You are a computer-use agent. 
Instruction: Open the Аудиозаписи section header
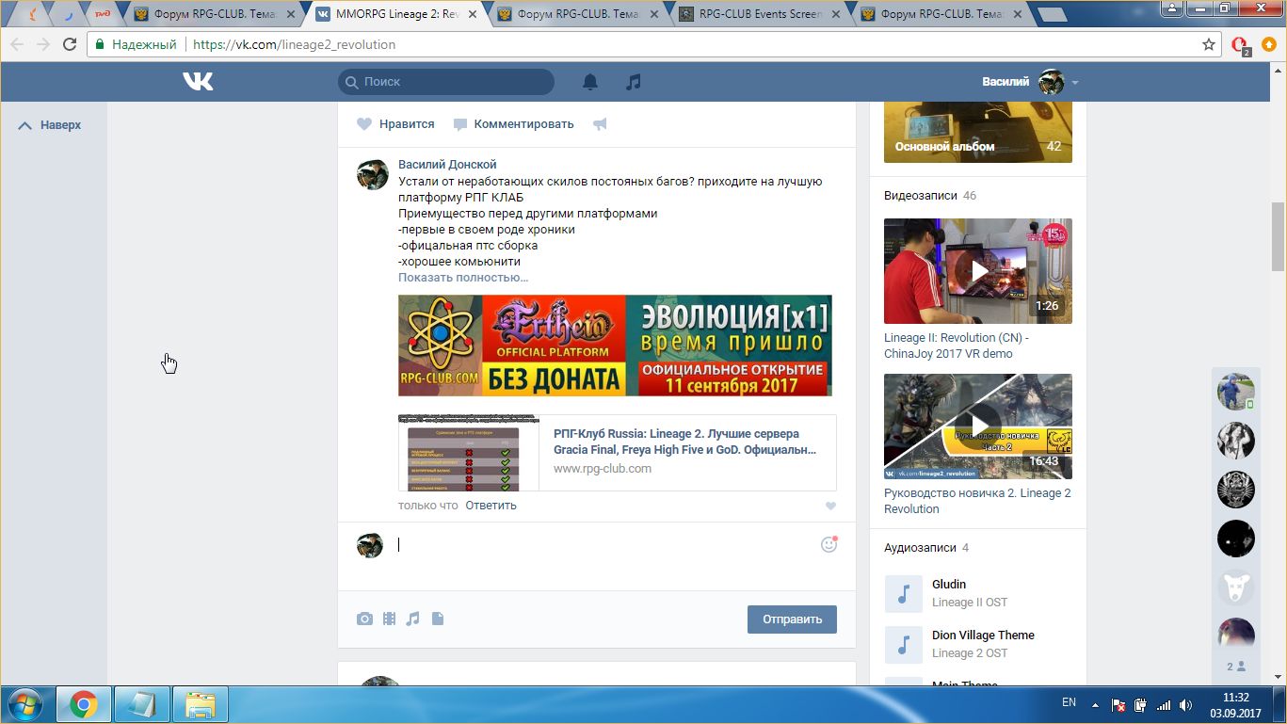pyautogui.click(x=926, y=548)
